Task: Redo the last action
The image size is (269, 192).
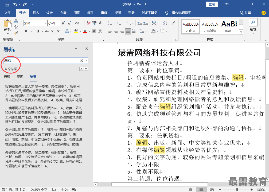Action: (25, 4)
